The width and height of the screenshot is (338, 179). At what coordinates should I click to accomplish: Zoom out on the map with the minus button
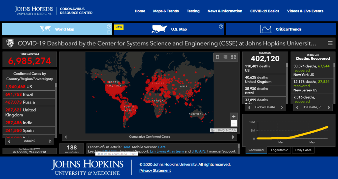pos(234,123)
